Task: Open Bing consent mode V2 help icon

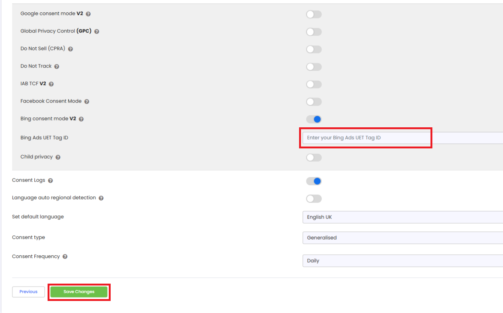Action: click(81, 119)
